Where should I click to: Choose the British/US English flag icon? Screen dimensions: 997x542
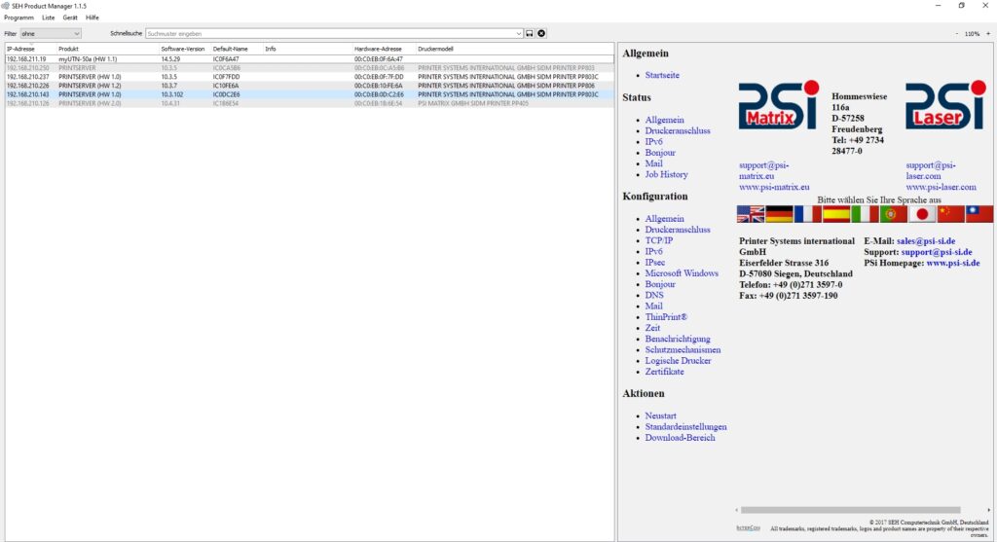click(751, 214)
